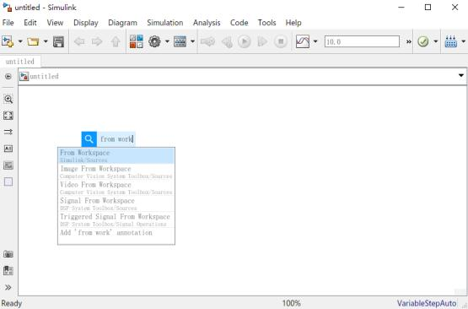Save the model with floppy icon
The image size is (468, 309).
click(58, 41)
